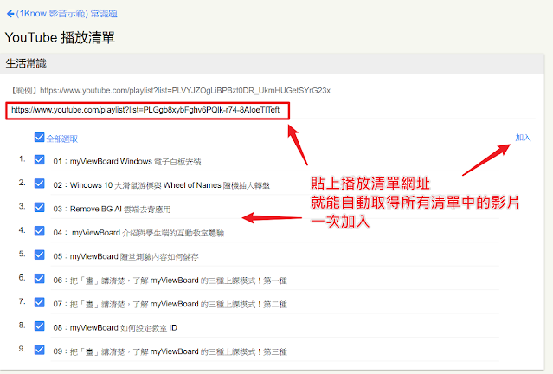Click the 【範例】 example playlist URL text
Viewport: 553px width, 374px height.
[x=170, y=91]
